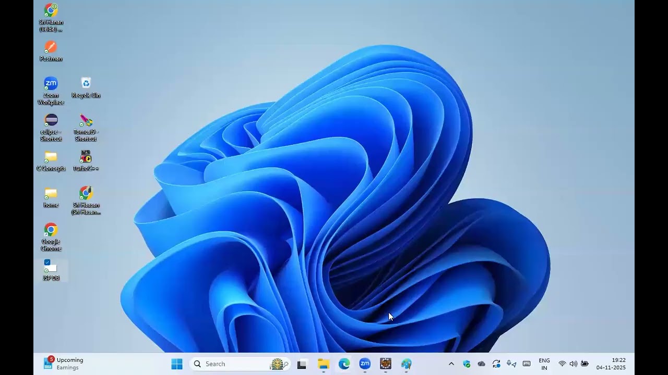Open the OneDrive cloud tray icon

[481, 364]
